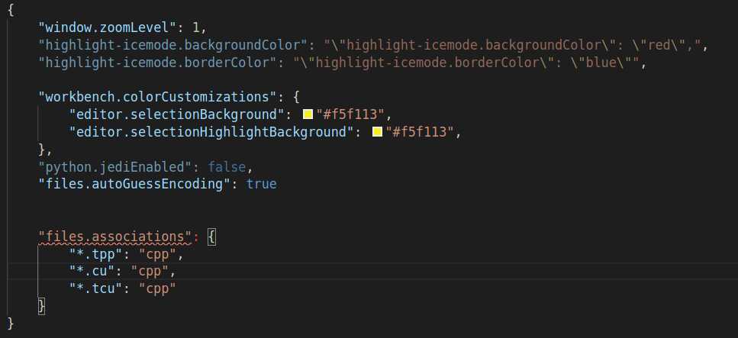Click the yellow swatch beside editor.selectionBackground

click(308, 114)
